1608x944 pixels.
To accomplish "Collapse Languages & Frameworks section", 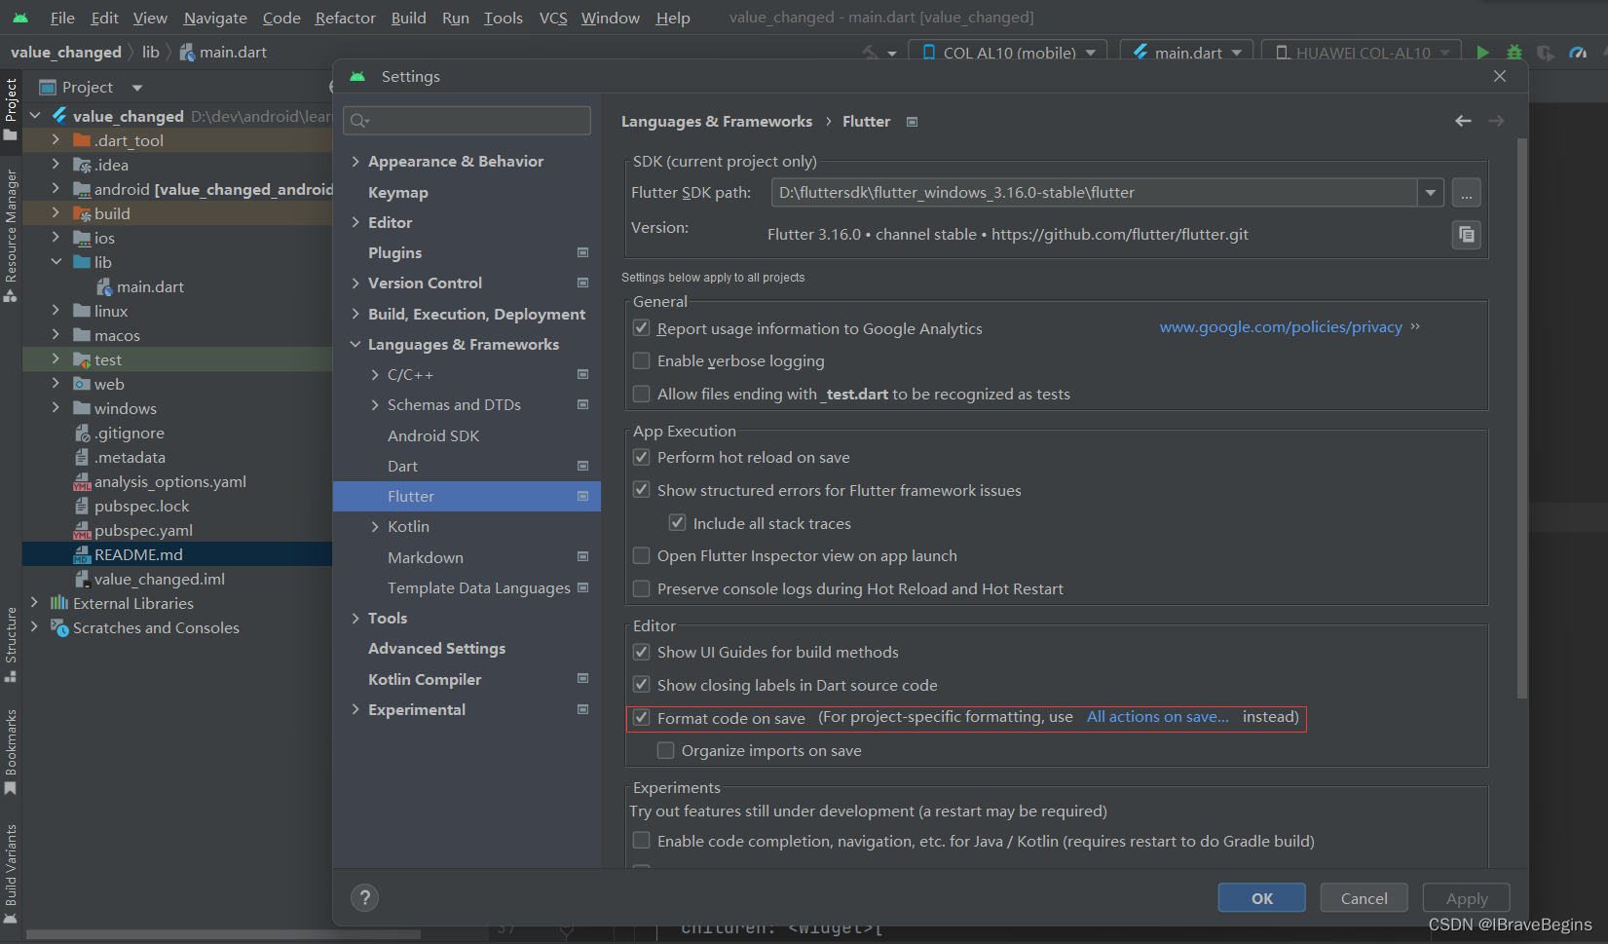I will click(355, 344).
